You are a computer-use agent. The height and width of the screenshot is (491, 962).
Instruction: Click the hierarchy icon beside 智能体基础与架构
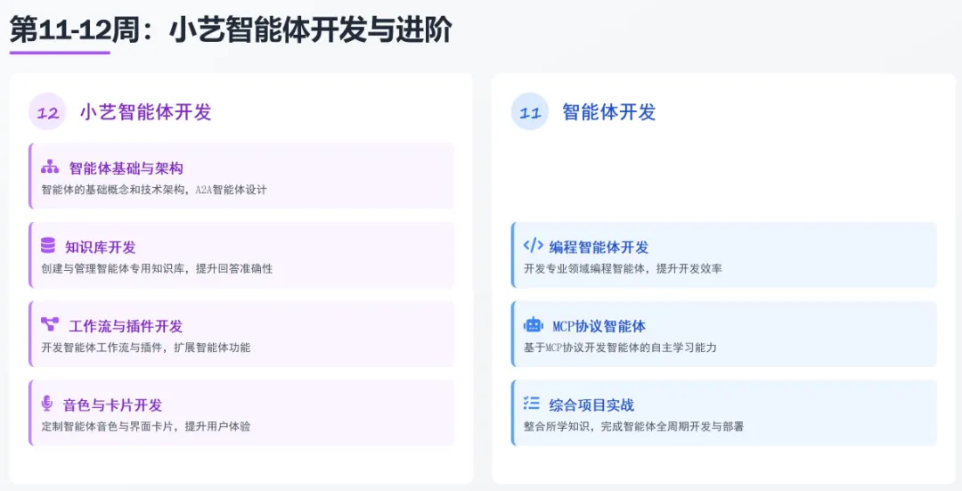[x=50, y=167]
